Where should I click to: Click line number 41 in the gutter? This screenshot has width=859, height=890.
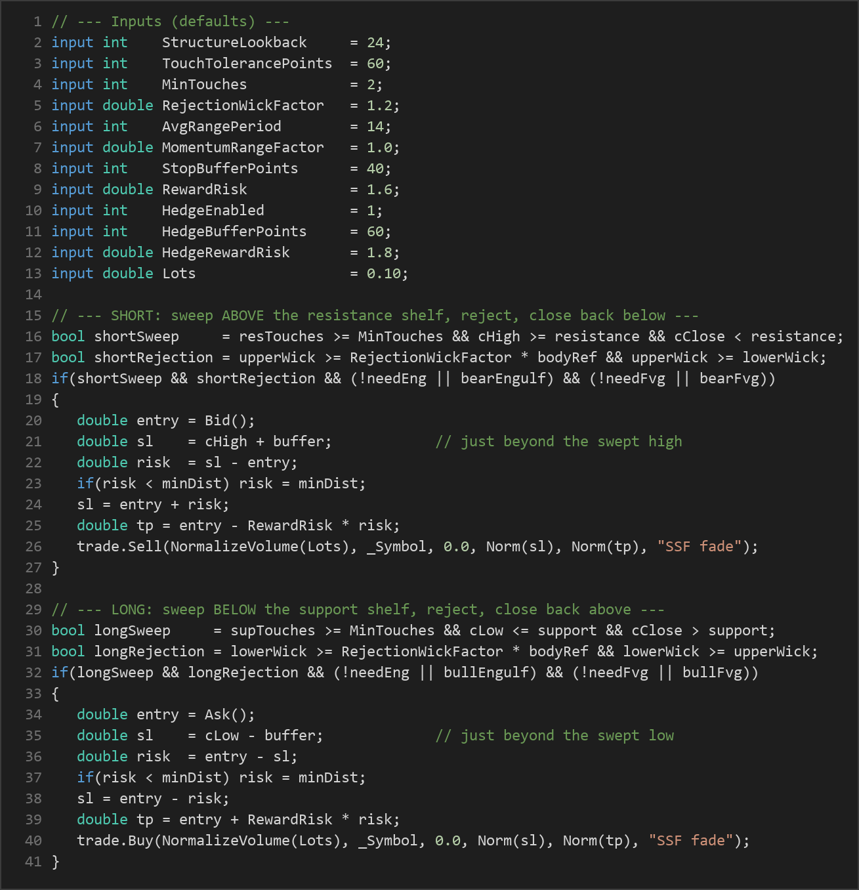[x=33, y=862]
